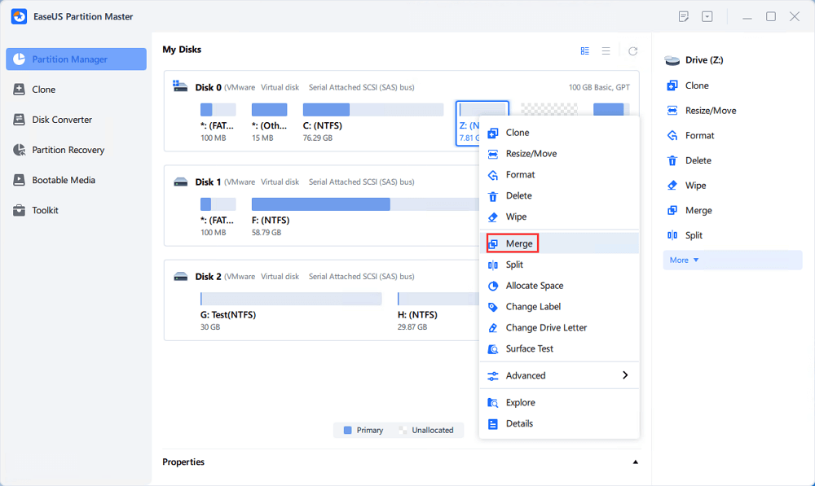Click the Wipe icon in right panel
The image size is (815, 486).
coord(672,186)
